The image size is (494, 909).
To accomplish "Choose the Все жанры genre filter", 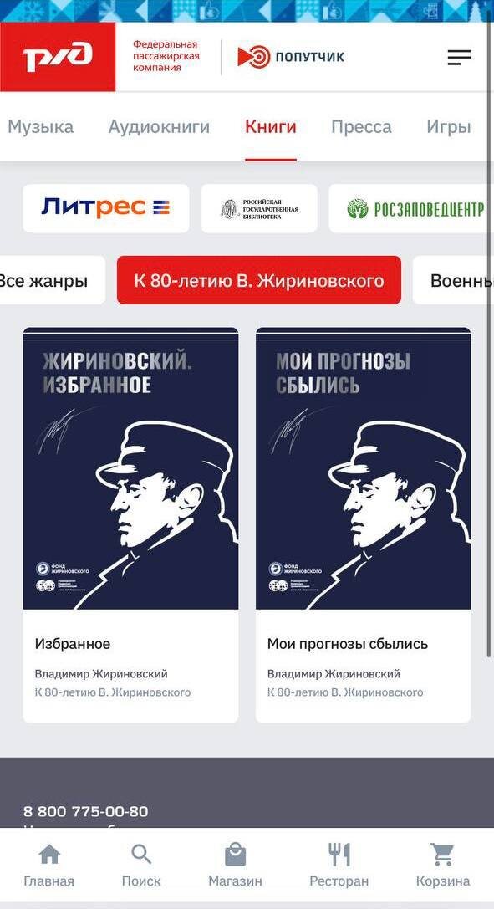I will (52, 281).
